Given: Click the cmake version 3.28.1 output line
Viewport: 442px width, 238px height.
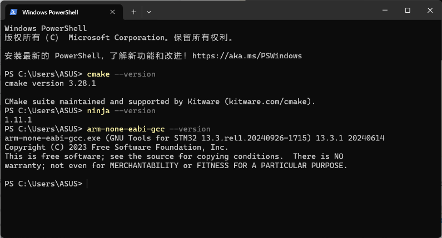Looking at the screenshot, I should [x=50, y=83].
